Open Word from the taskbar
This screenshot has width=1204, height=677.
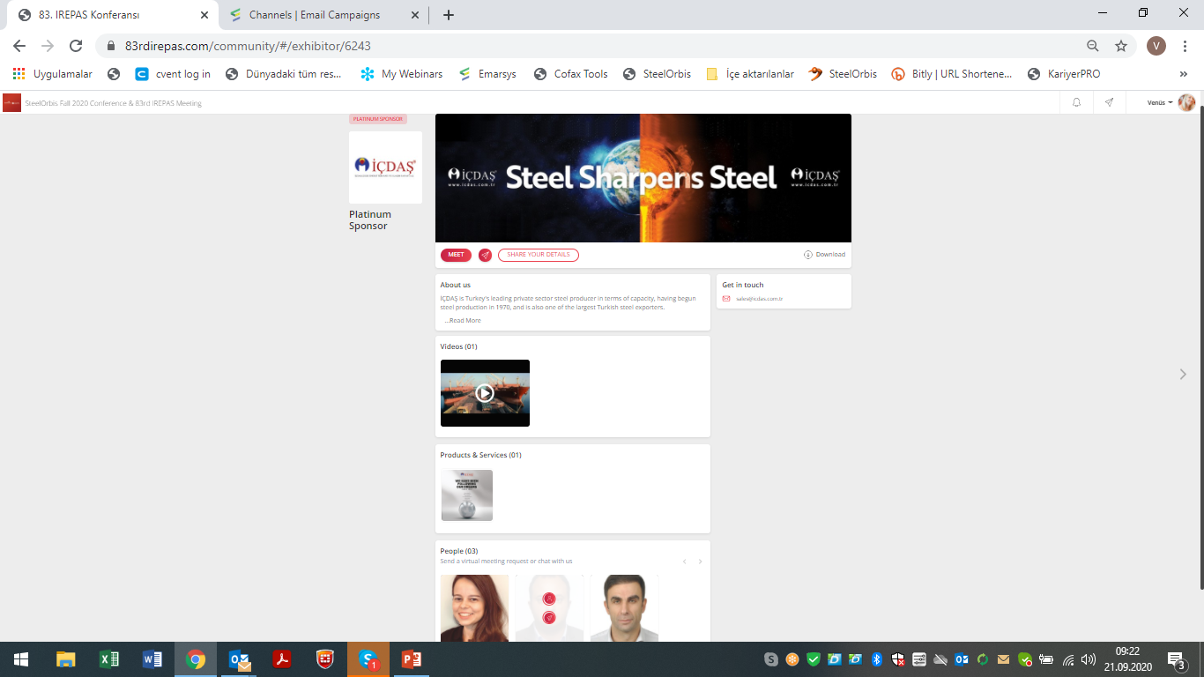(x=152, y=659)
